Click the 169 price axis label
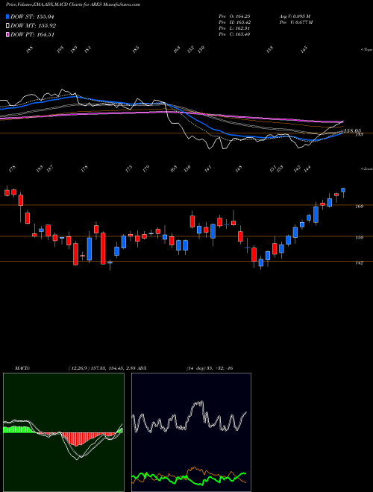 [x=360, y=206]
